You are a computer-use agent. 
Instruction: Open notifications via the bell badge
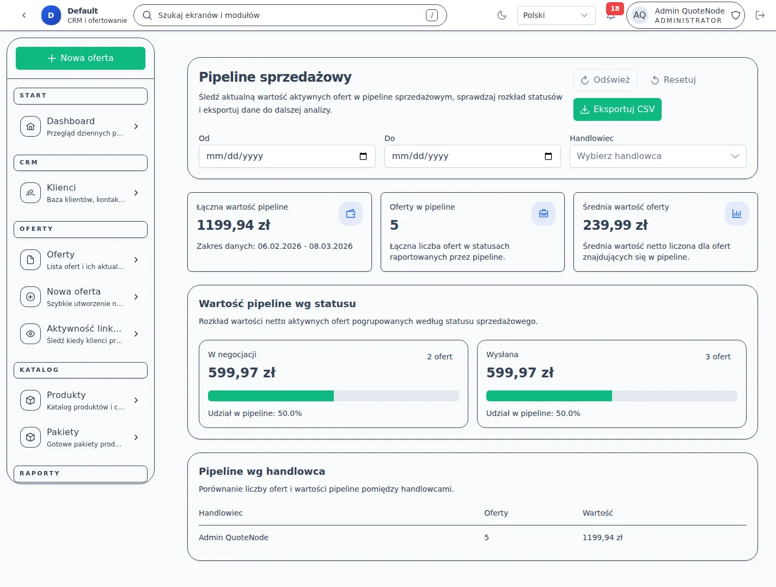click(611, 15)
